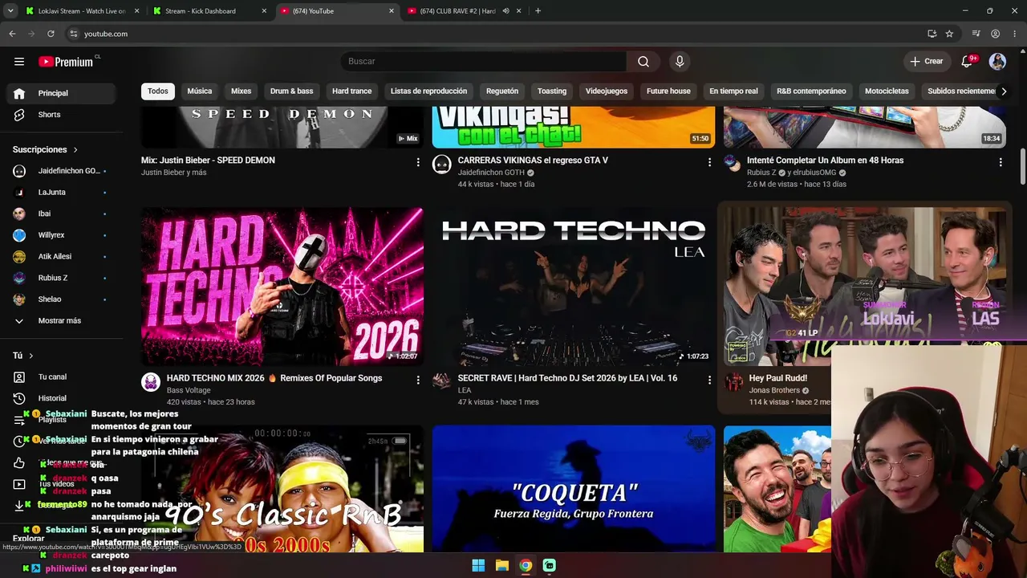Open options menu for Mix: Justin Bieber

418,162
